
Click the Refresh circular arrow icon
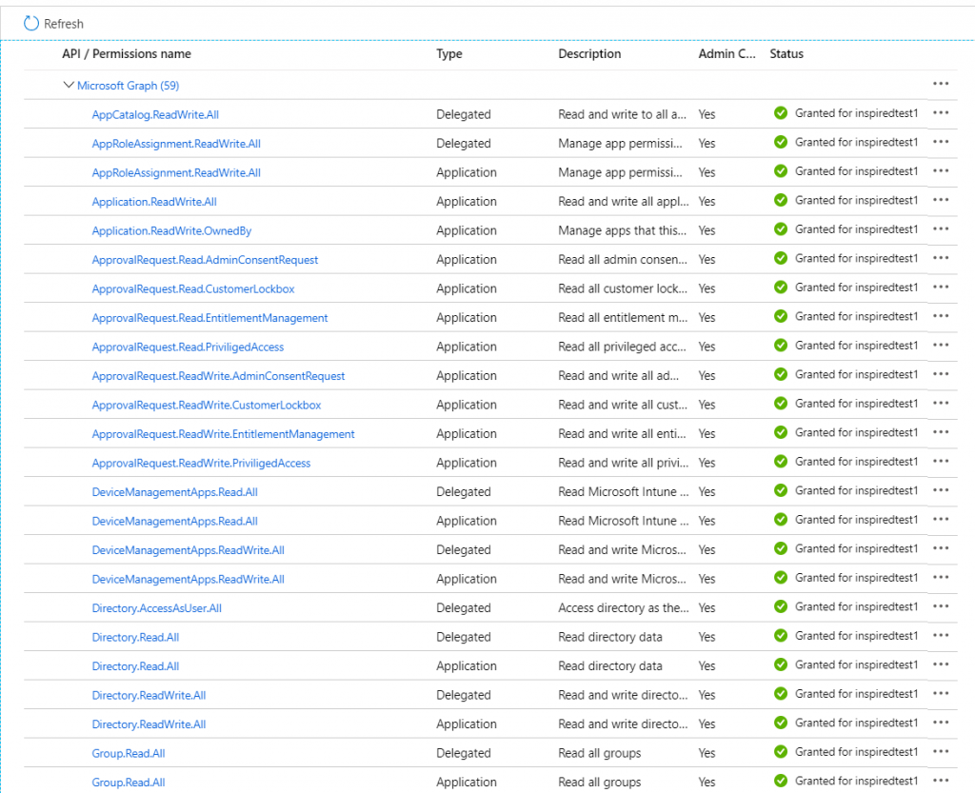point(31,23)
